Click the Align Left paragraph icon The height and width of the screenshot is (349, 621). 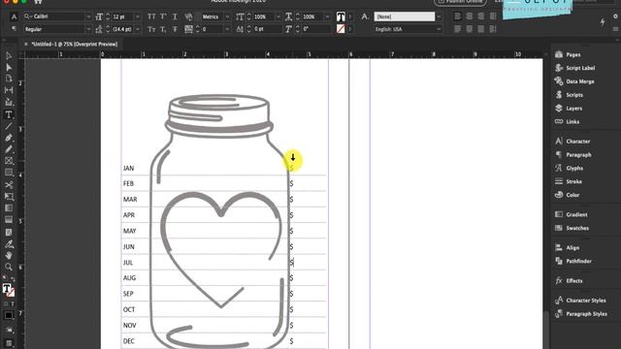(457, 16)
